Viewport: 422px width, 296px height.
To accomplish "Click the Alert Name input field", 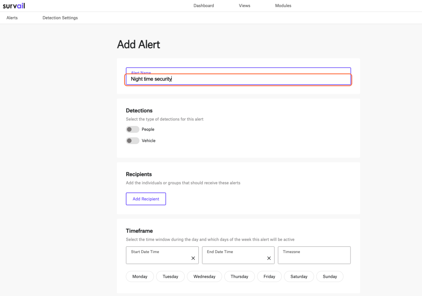I will [x=238, y=77].
